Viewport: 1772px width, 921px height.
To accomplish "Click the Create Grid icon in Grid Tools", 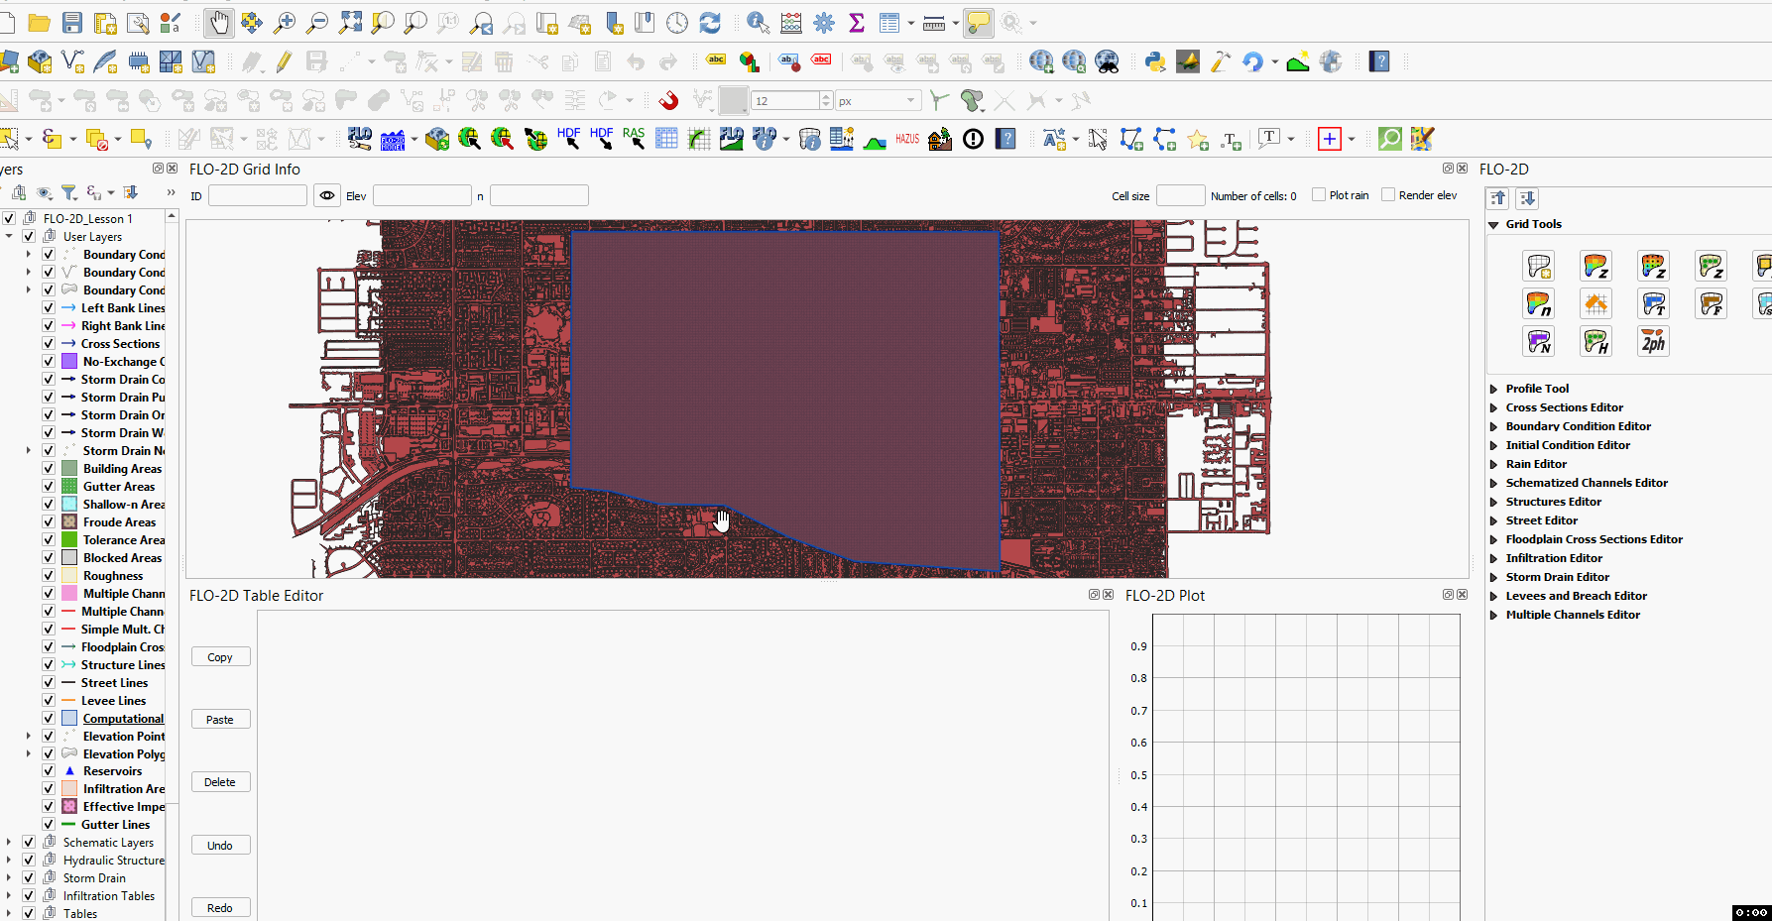I will point(1538,266).
